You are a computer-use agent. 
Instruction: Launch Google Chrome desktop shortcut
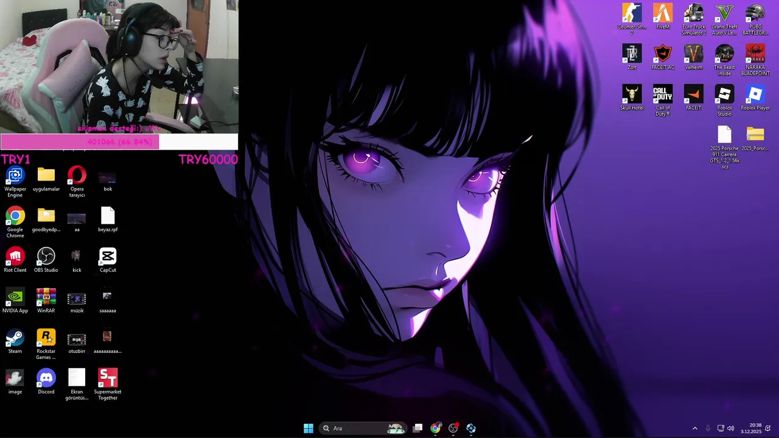(15, 223)
